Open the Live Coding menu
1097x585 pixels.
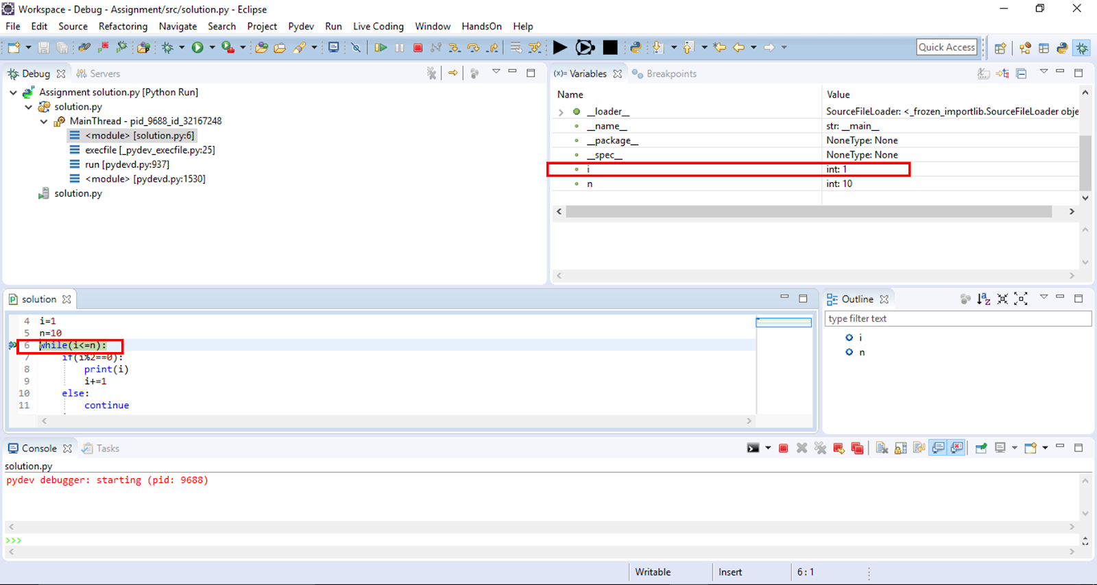[378, 26]
